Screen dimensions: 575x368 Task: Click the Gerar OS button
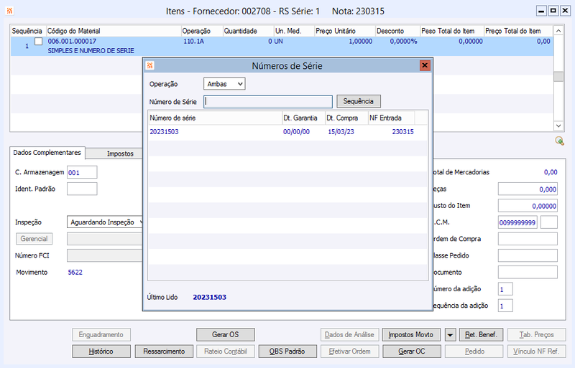pyautogui.click(x=225, y=335)
